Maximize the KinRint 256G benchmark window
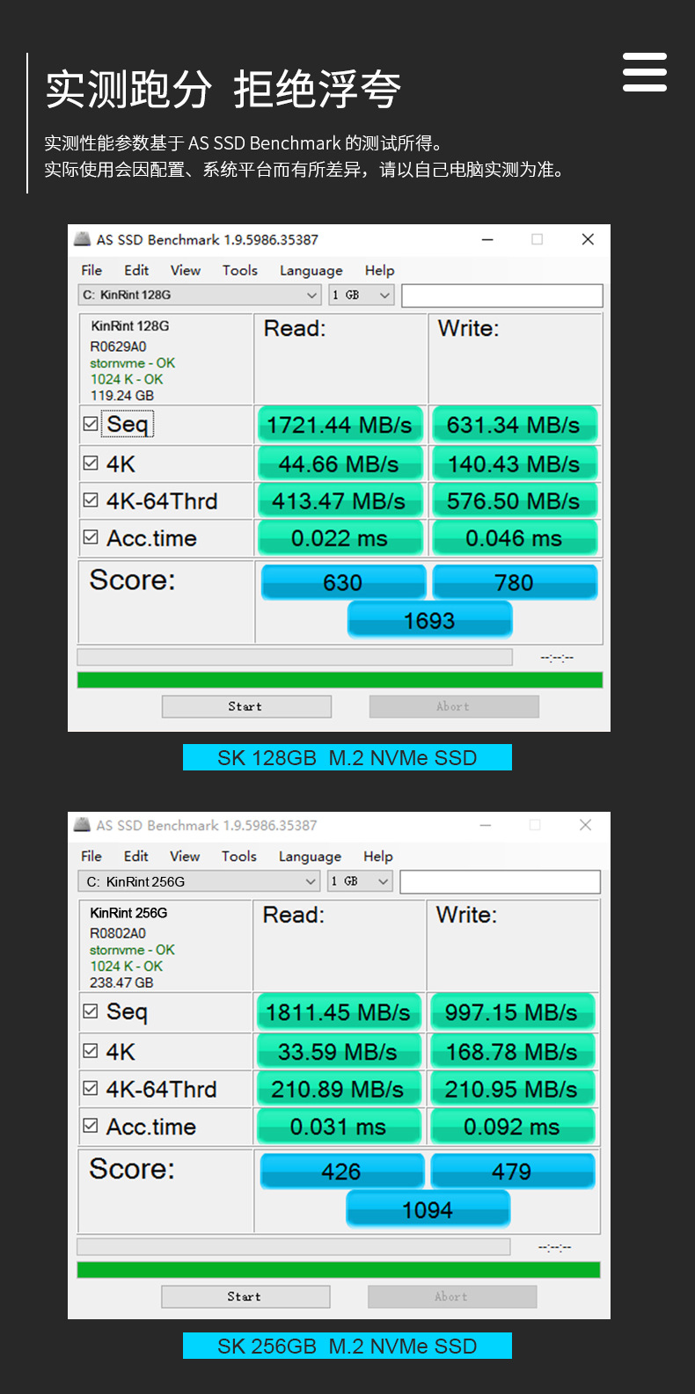 tap(535, 825)
